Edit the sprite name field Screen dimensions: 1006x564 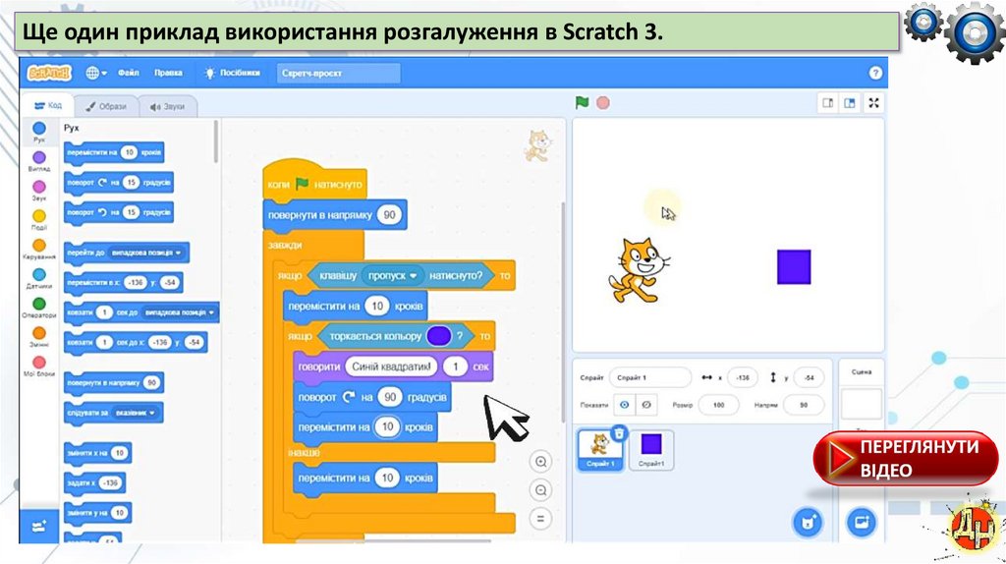coord(650,378)
